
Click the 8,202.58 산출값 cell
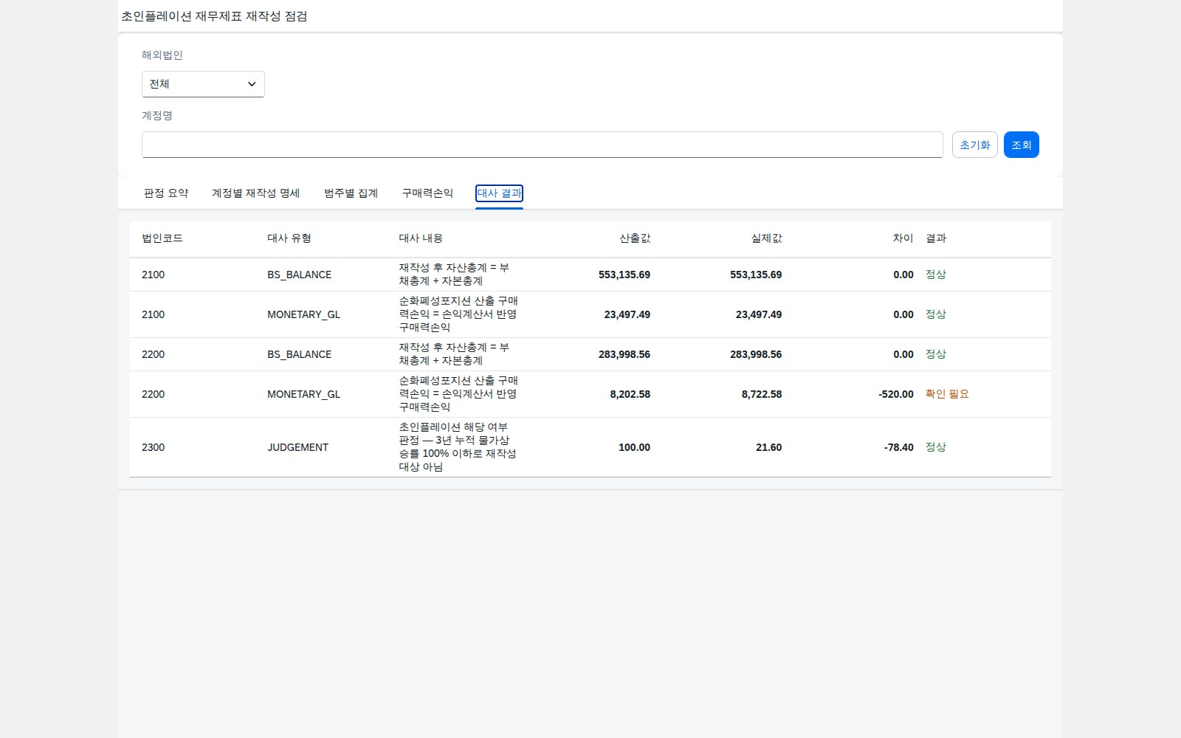[630, 394]
